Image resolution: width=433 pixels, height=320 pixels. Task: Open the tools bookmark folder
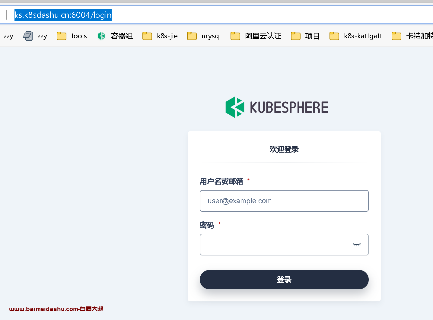72,36
